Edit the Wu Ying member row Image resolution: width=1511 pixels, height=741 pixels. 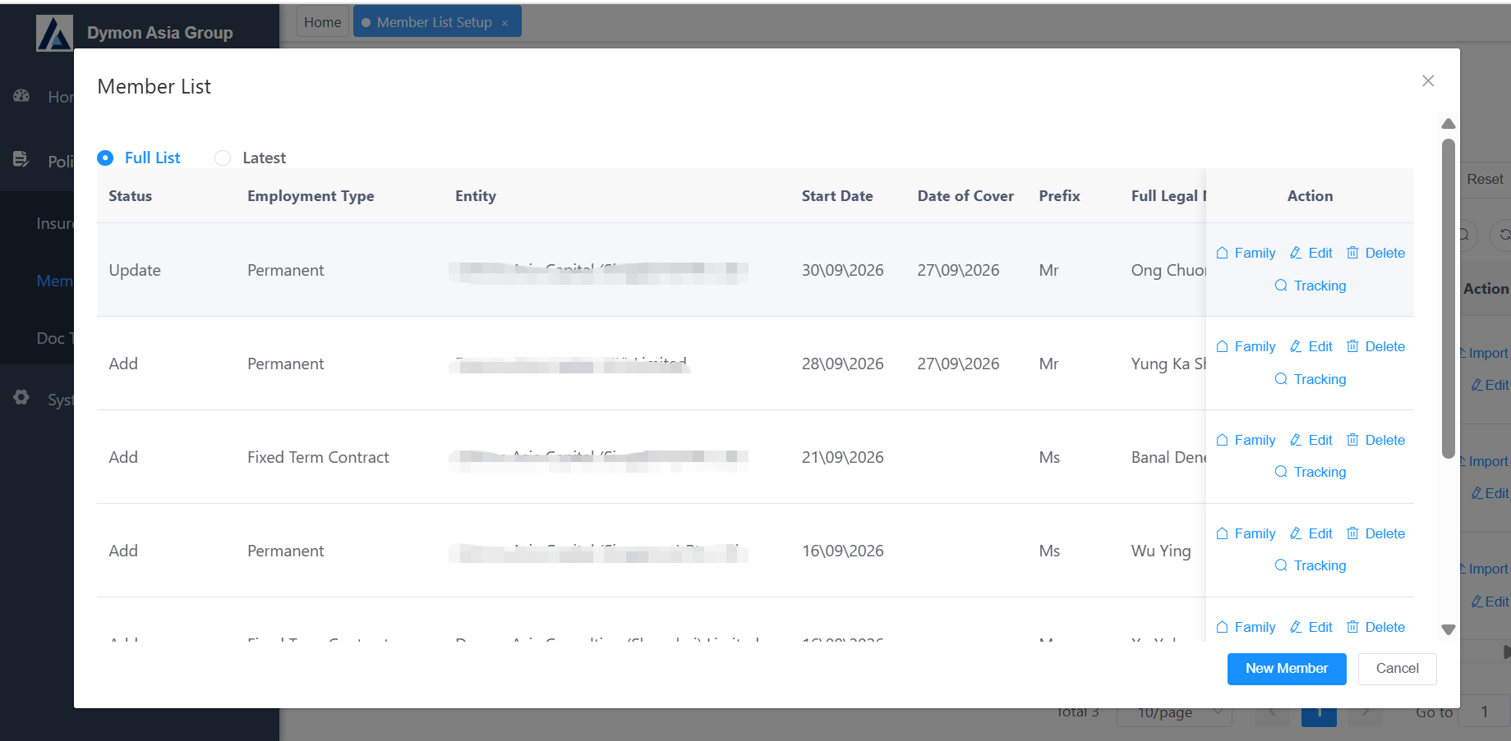(x=1311, y=533)
